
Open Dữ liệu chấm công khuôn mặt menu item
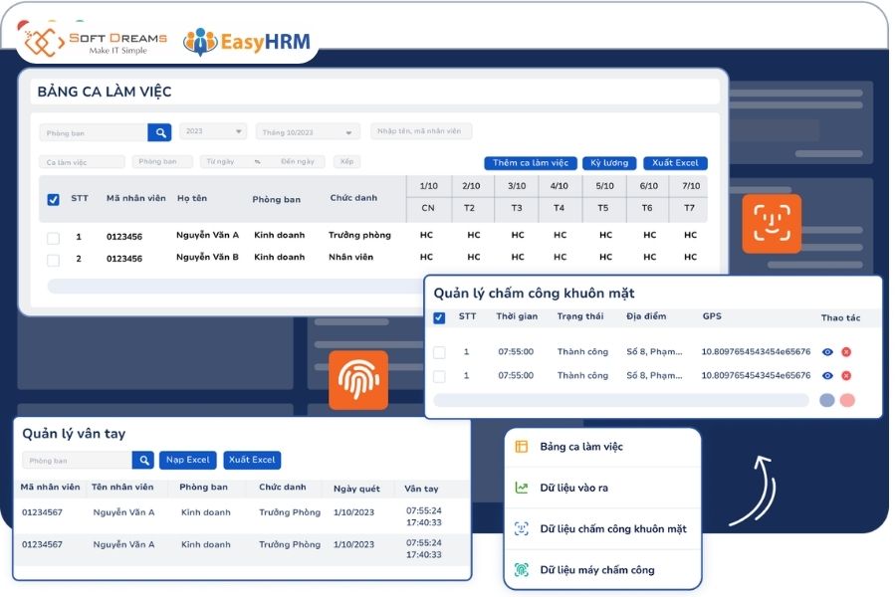(603, 529)
